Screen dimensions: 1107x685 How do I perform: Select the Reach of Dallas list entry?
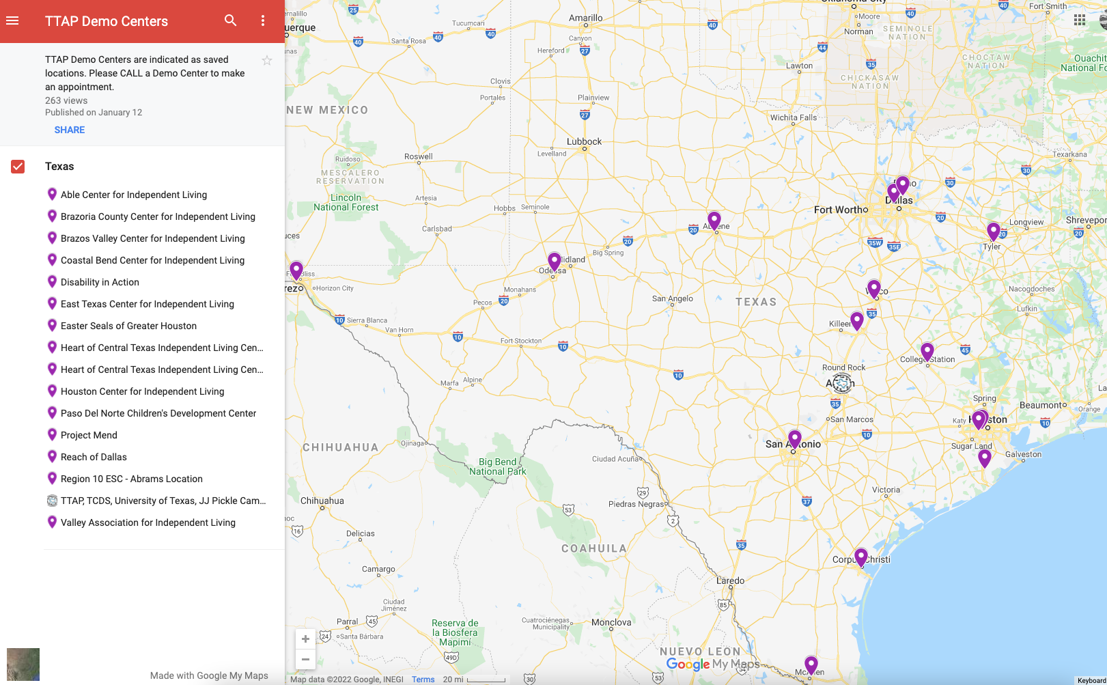click(x=93, y=456)
